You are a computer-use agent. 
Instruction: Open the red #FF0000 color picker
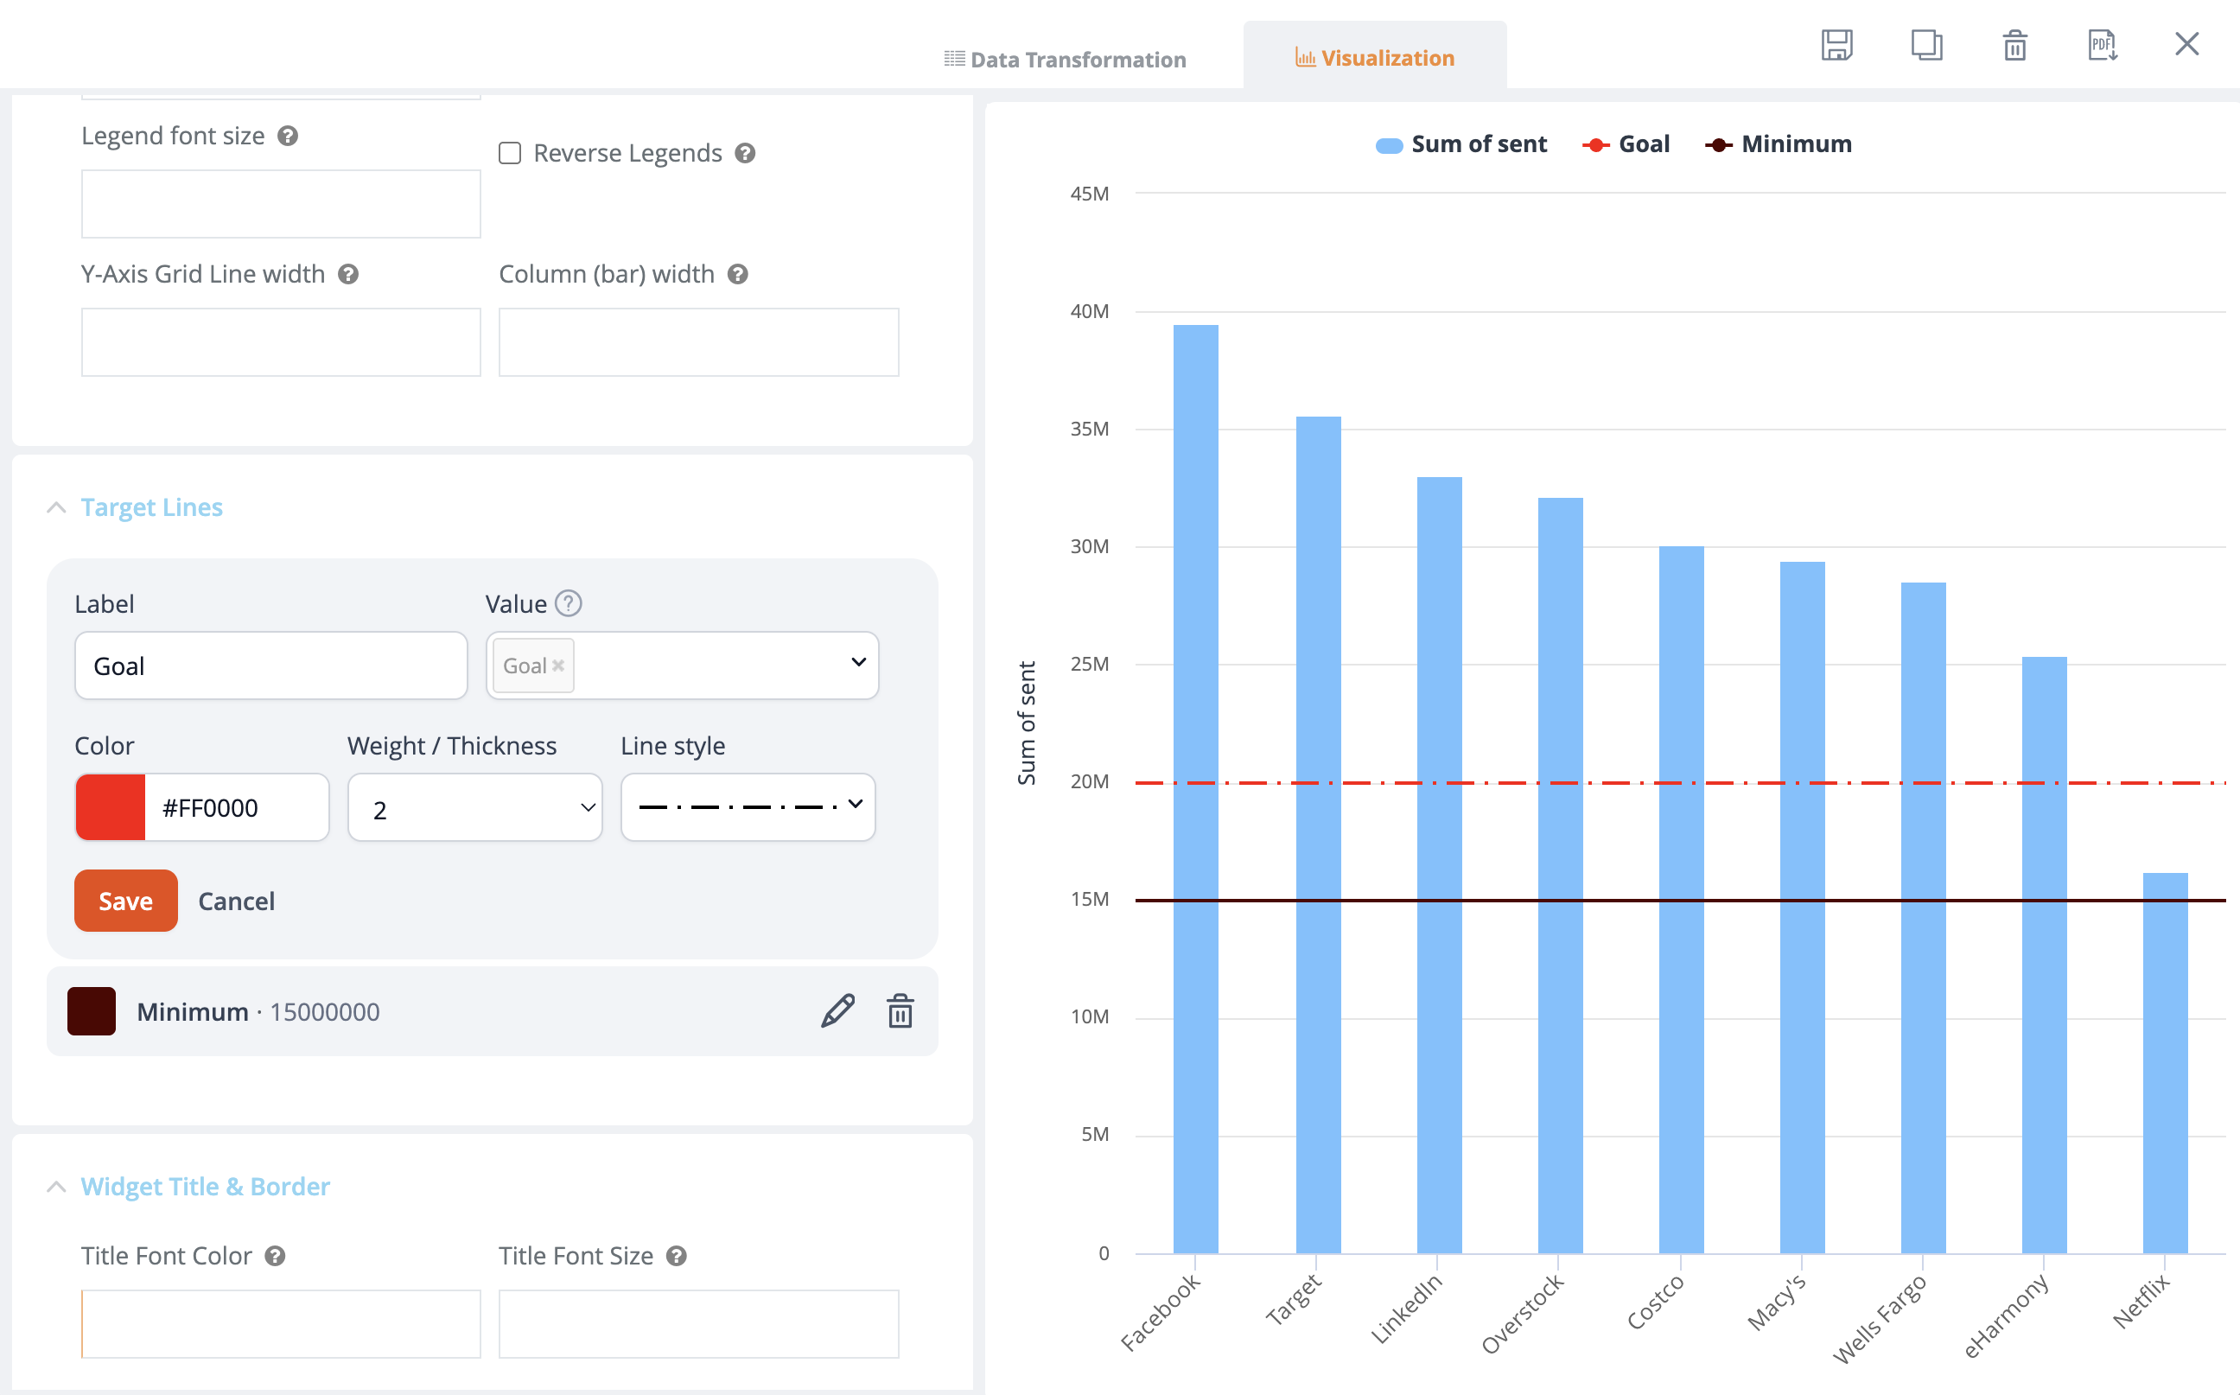click(110, 807)
